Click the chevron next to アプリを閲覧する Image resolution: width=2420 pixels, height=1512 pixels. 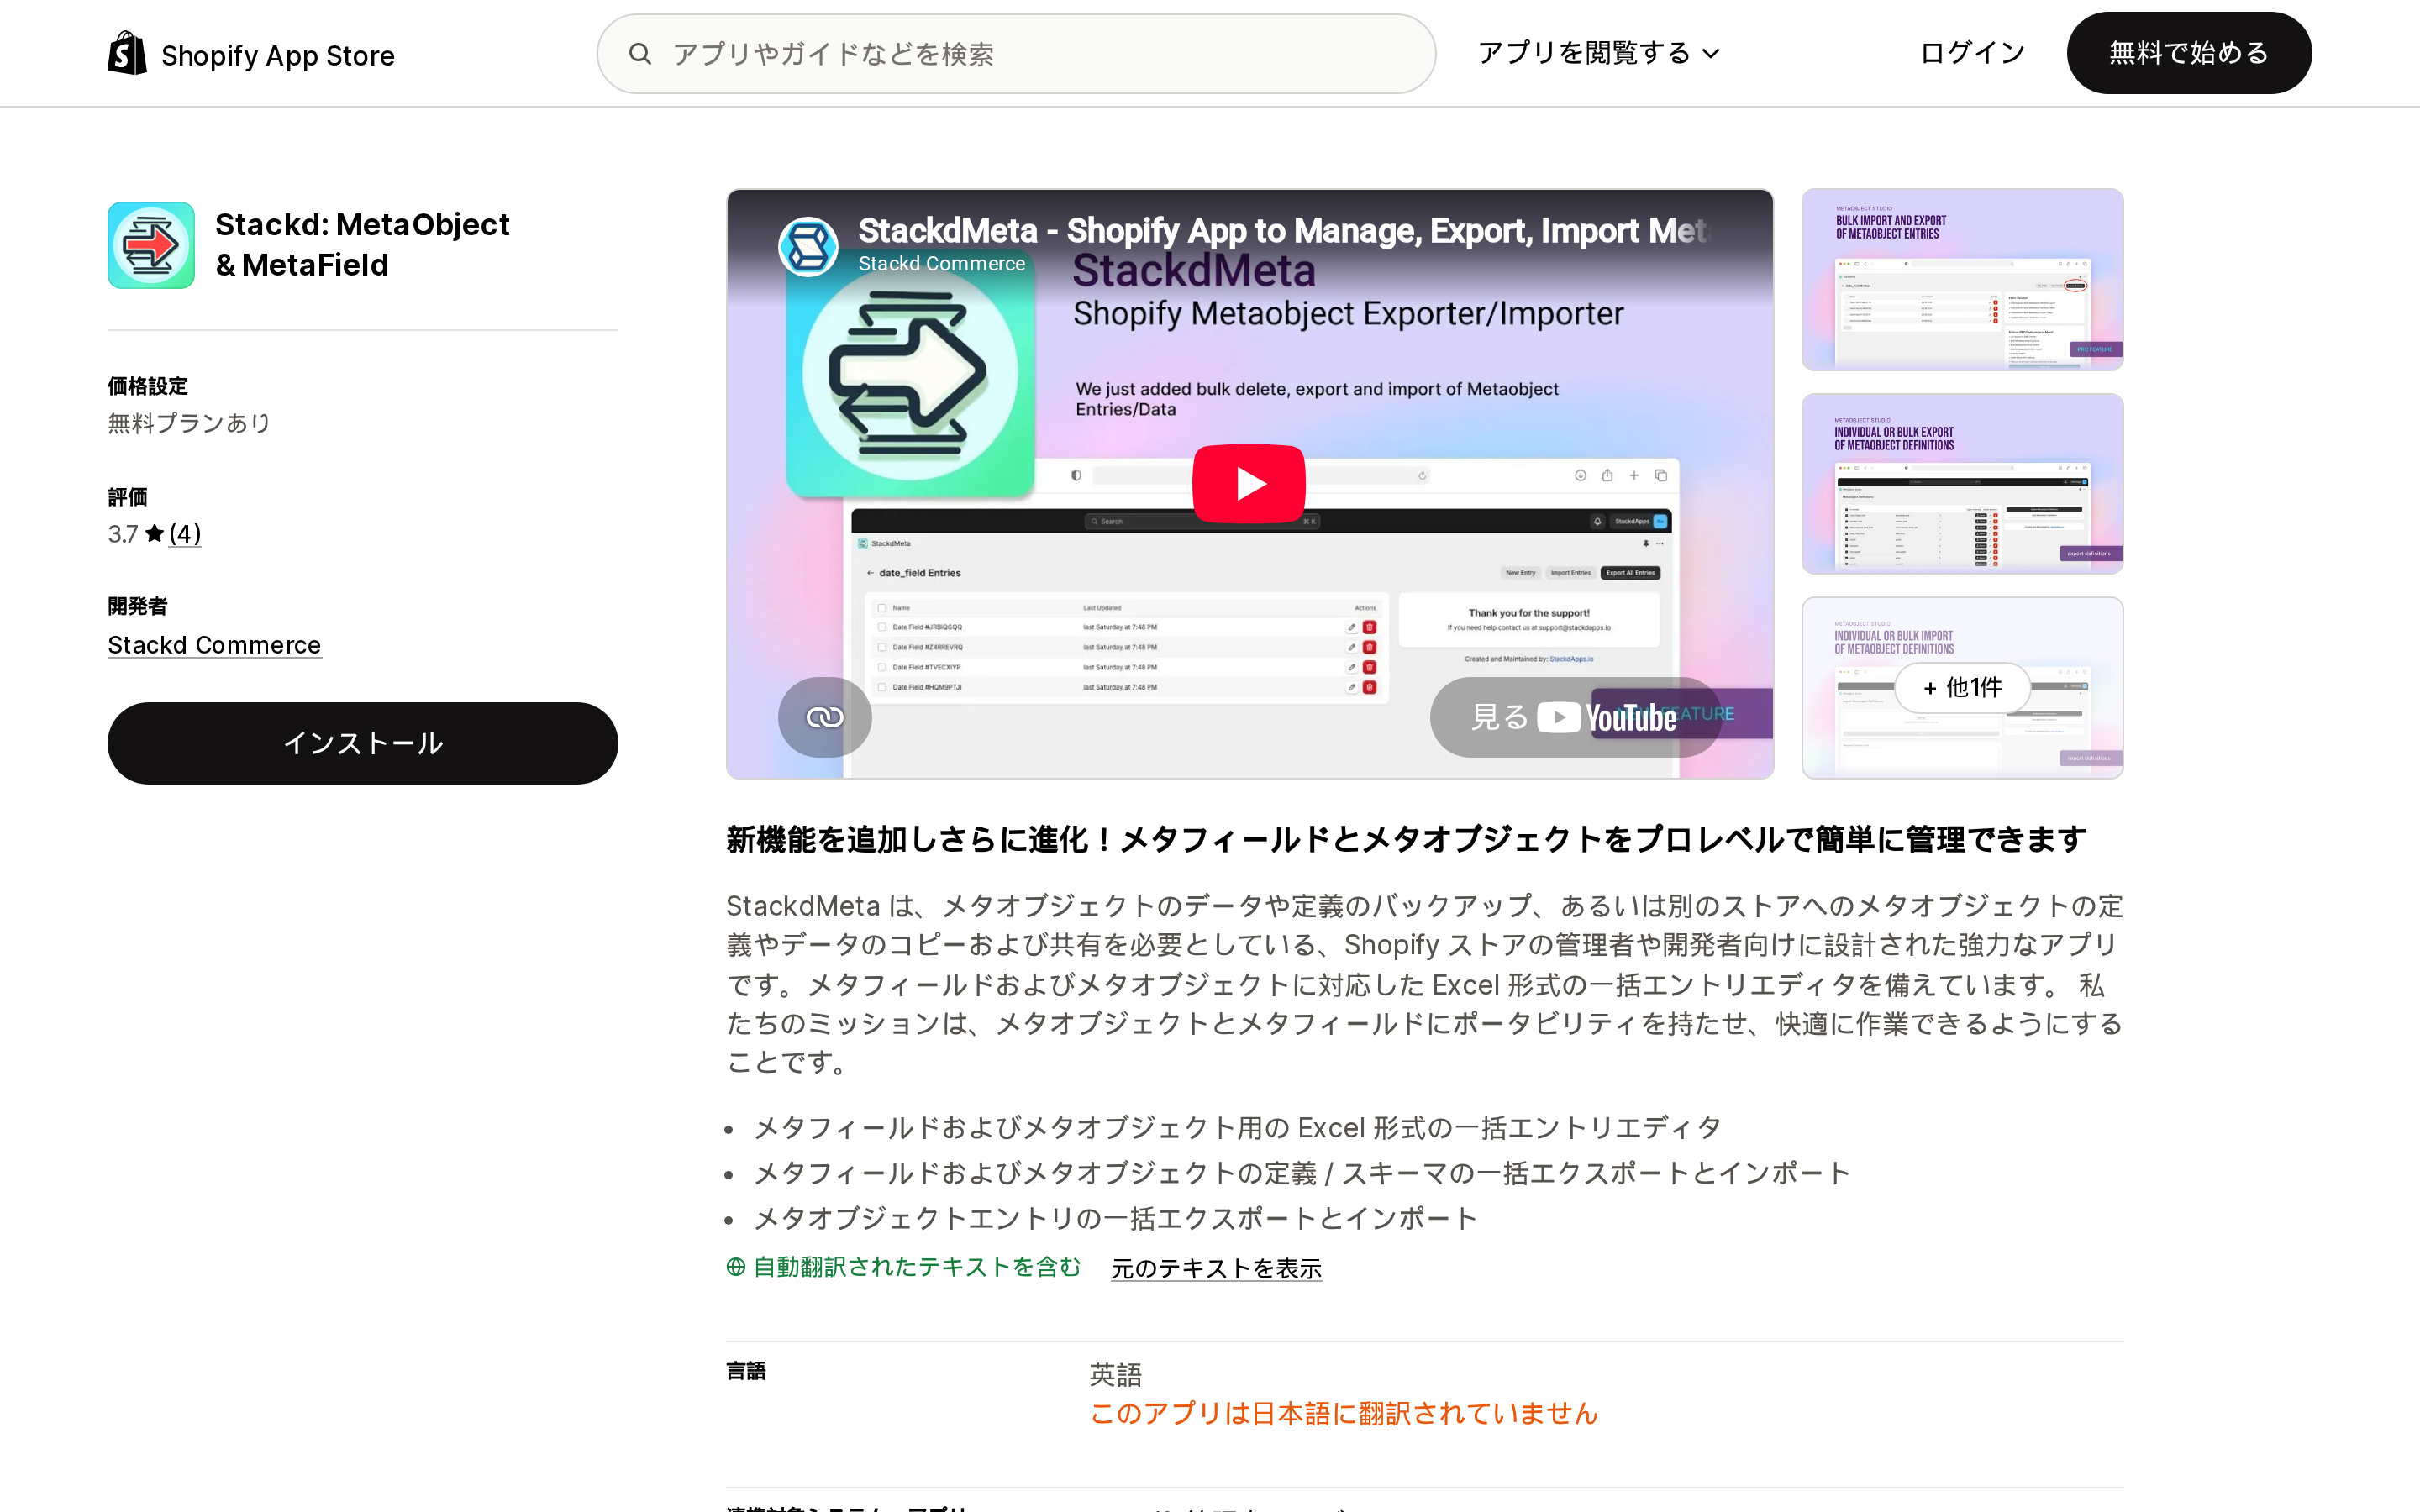1711,54
